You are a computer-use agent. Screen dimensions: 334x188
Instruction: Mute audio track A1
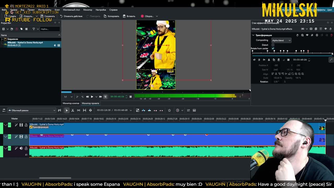[x=21, y=148]
